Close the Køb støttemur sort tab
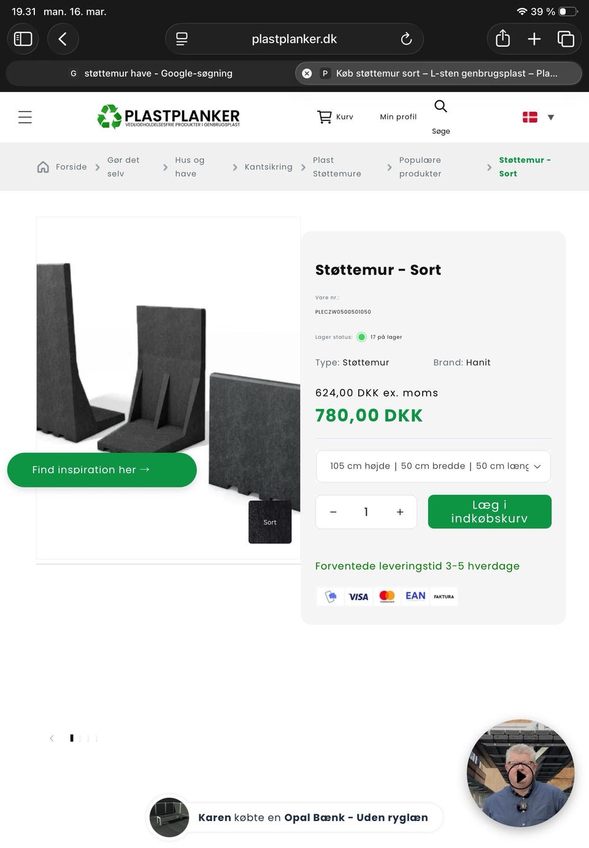 tap(307, 73)
